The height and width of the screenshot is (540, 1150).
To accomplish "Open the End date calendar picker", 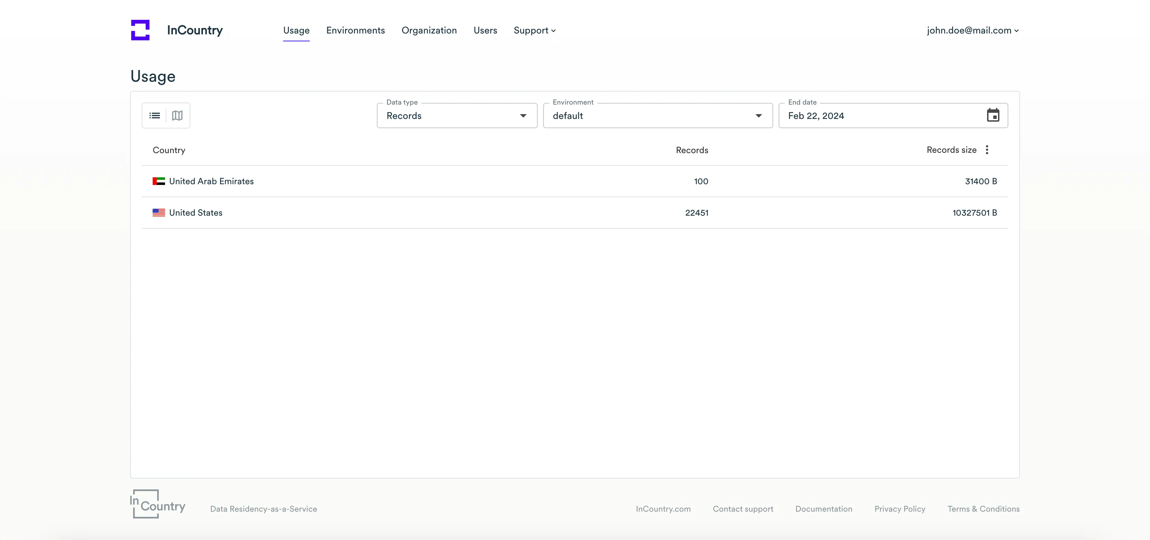I will point(993,116).
